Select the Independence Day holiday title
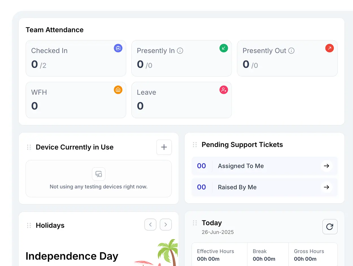353x266 pixels. 72,256
